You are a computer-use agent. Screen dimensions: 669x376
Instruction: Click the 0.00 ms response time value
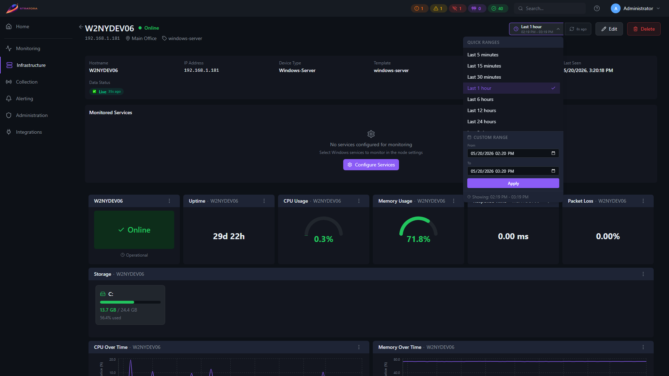pos(513,236)
